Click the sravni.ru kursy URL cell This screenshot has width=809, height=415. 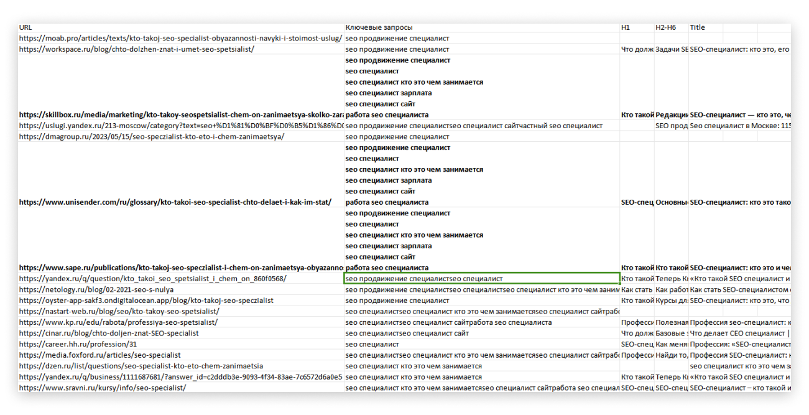click(181, 388)
